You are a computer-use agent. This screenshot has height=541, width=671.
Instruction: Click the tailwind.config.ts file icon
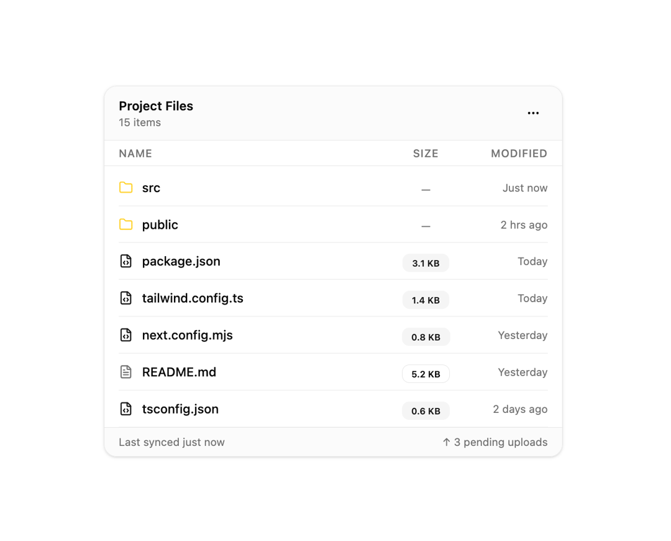pos(126,298)
